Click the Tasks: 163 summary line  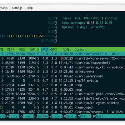point(90,18)
